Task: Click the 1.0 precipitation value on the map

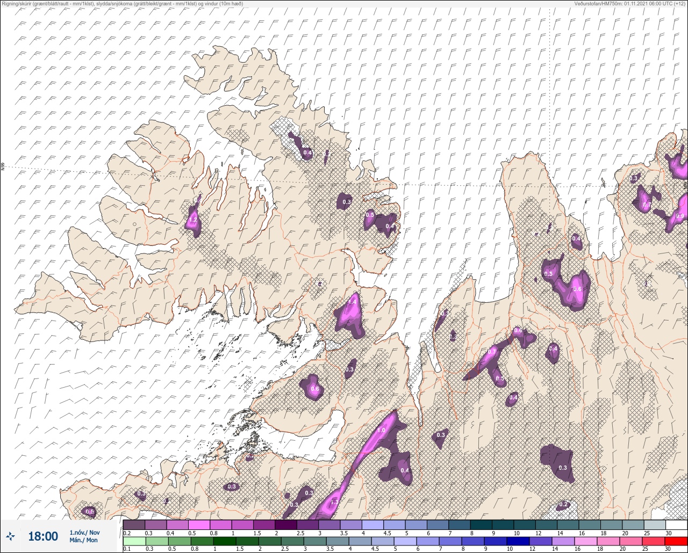Action: click(x=382, y=431)
